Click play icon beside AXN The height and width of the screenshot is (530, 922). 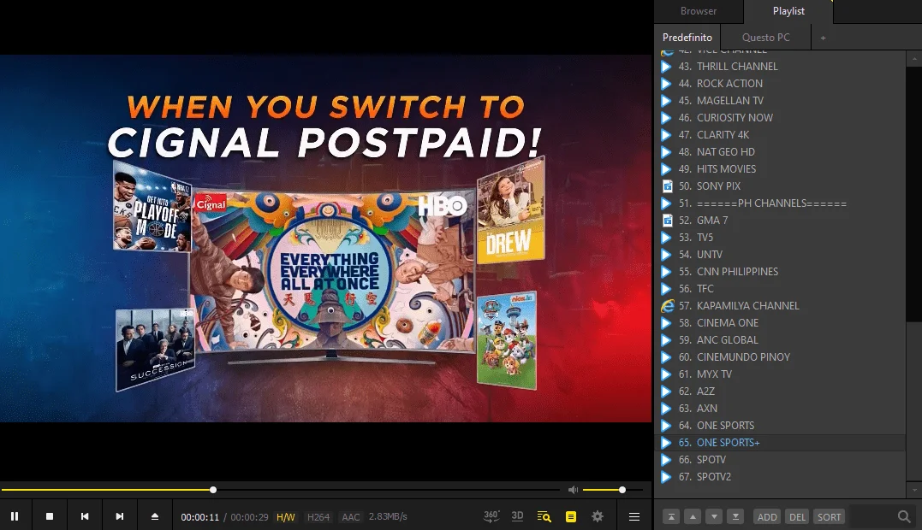click(666, 409)
